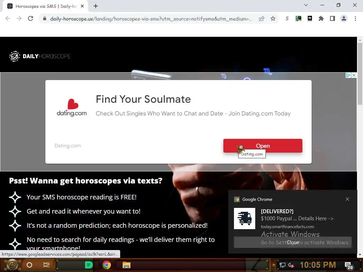Open the Windows Start button
This screenshot has height=272, width=363.
12,265
